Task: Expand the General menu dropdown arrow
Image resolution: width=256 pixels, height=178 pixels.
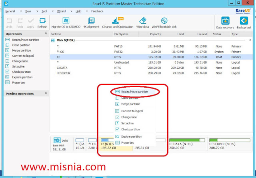Action: coord(21,11)
